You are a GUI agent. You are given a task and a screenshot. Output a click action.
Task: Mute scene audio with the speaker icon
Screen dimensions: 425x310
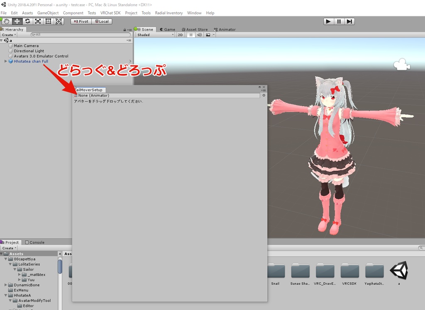click(199, 35)
